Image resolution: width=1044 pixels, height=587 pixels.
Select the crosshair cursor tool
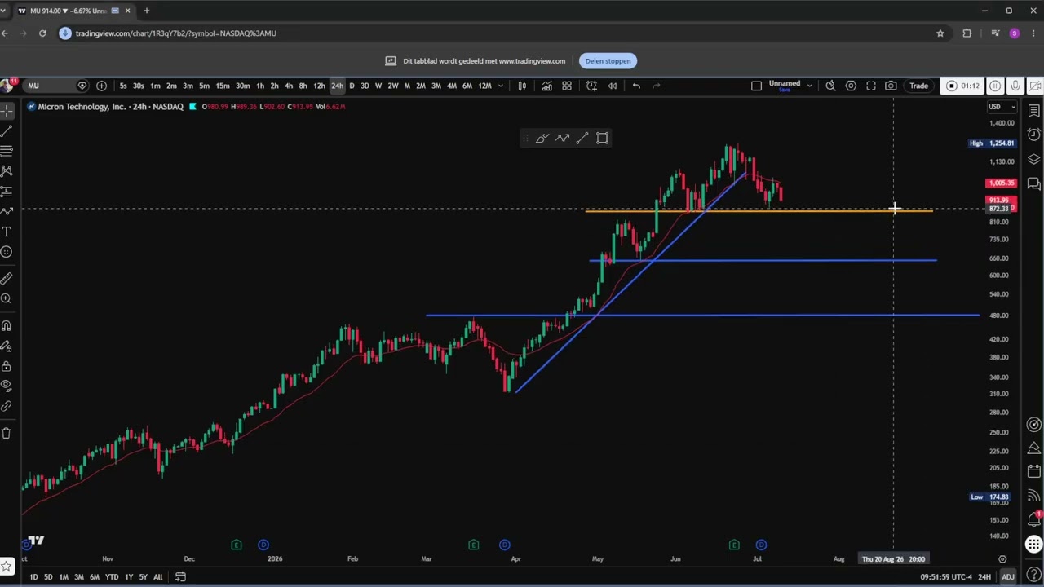(7, 110)
